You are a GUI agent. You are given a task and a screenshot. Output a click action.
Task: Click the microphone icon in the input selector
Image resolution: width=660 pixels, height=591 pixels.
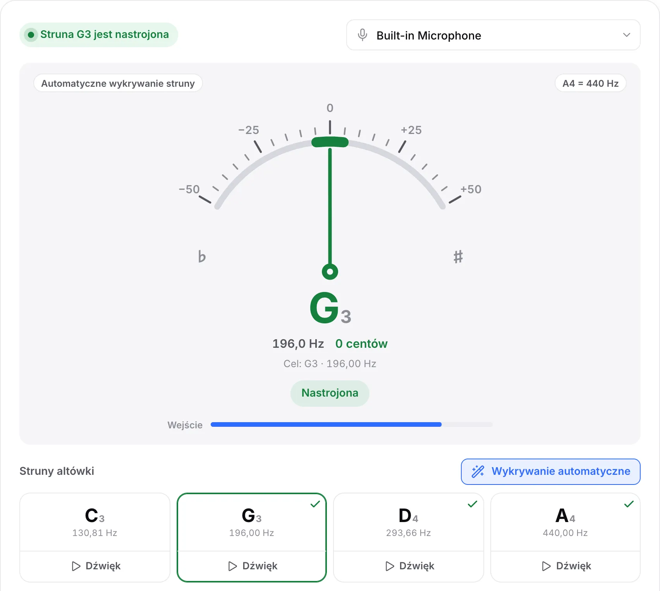tap(363, 35)
